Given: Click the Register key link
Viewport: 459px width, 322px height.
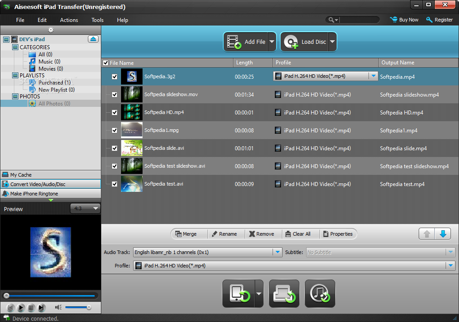Looking at the screenshot, I should pyautogui.click(x=439, y=20).
